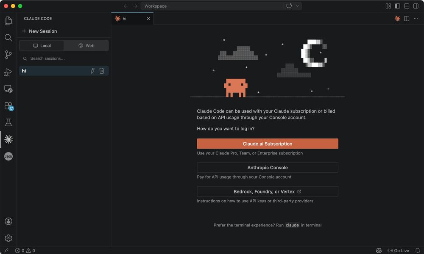The image size is (424, 254).
Task: Open the Accounts menu in the activity bar
Action: click(8, 221)
